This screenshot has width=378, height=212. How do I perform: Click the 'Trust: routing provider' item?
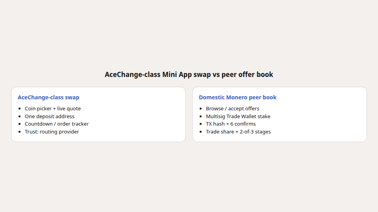click(52, 132)
